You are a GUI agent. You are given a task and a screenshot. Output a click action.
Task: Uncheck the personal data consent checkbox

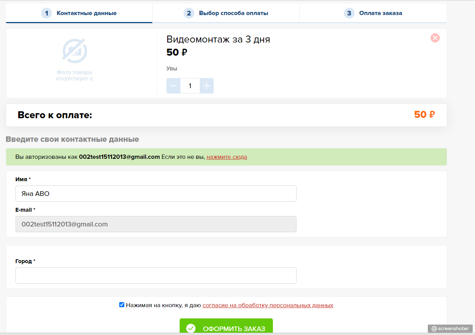click(x=122, y=305)
